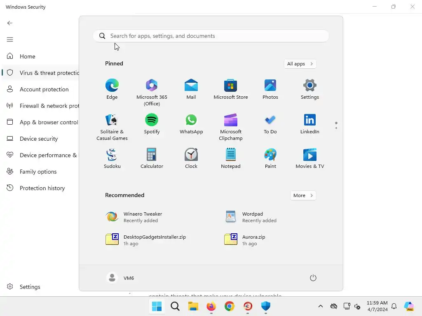Open Windows Security Settings at sidebar bottom
The width and height of the screenshot is (422, 316).
click(x=40, y=287)
